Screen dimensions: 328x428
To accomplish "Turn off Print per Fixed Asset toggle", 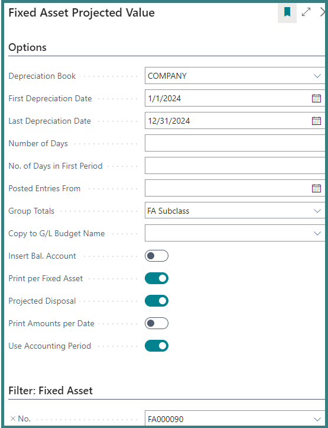I will pos(157,278).
